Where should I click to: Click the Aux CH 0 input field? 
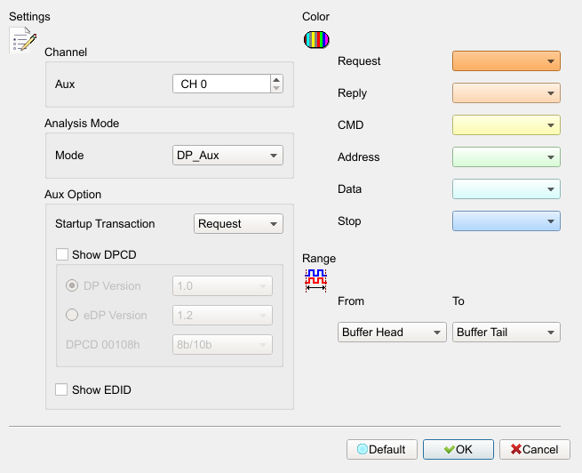pos(221,84)
